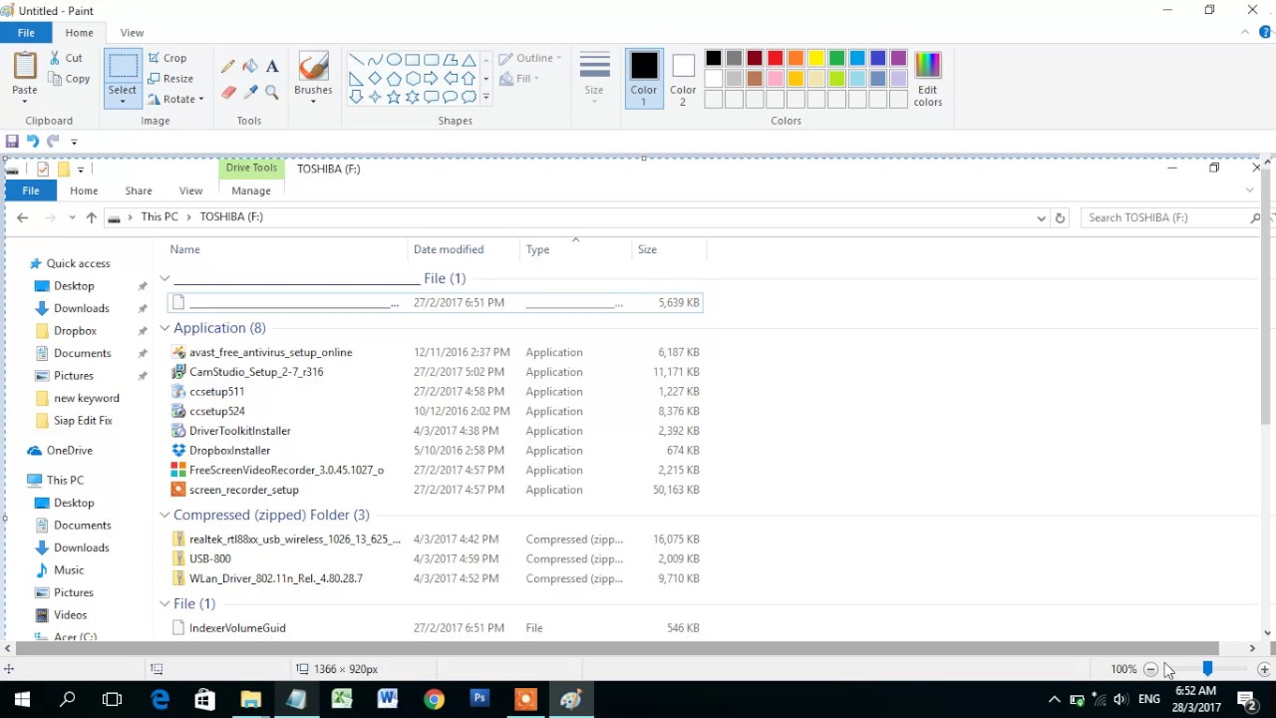Click the Paste clipboard icon
This screenshot has width=1276, height=718.
pyautogui.click(x=25, y=67)
